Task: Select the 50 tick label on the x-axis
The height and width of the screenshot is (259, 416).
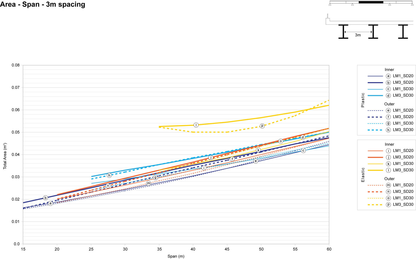Action: pyautogui.click(x=261, y=249)
